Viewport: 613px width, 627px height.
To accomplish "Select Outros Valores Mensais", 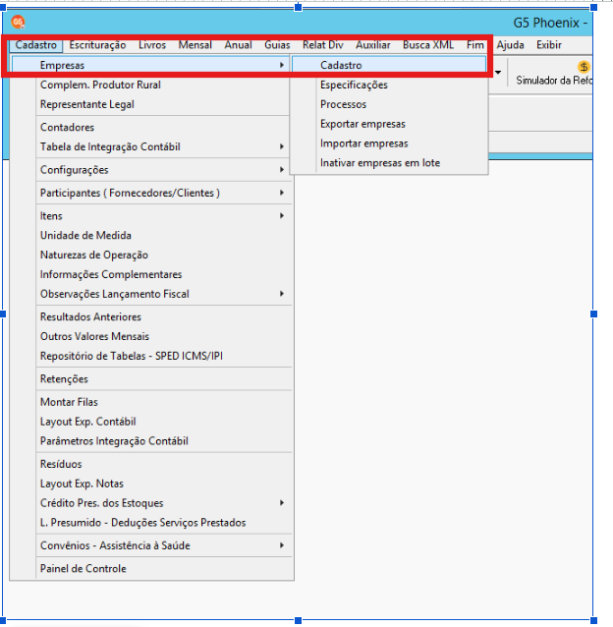I will (150, 337).
